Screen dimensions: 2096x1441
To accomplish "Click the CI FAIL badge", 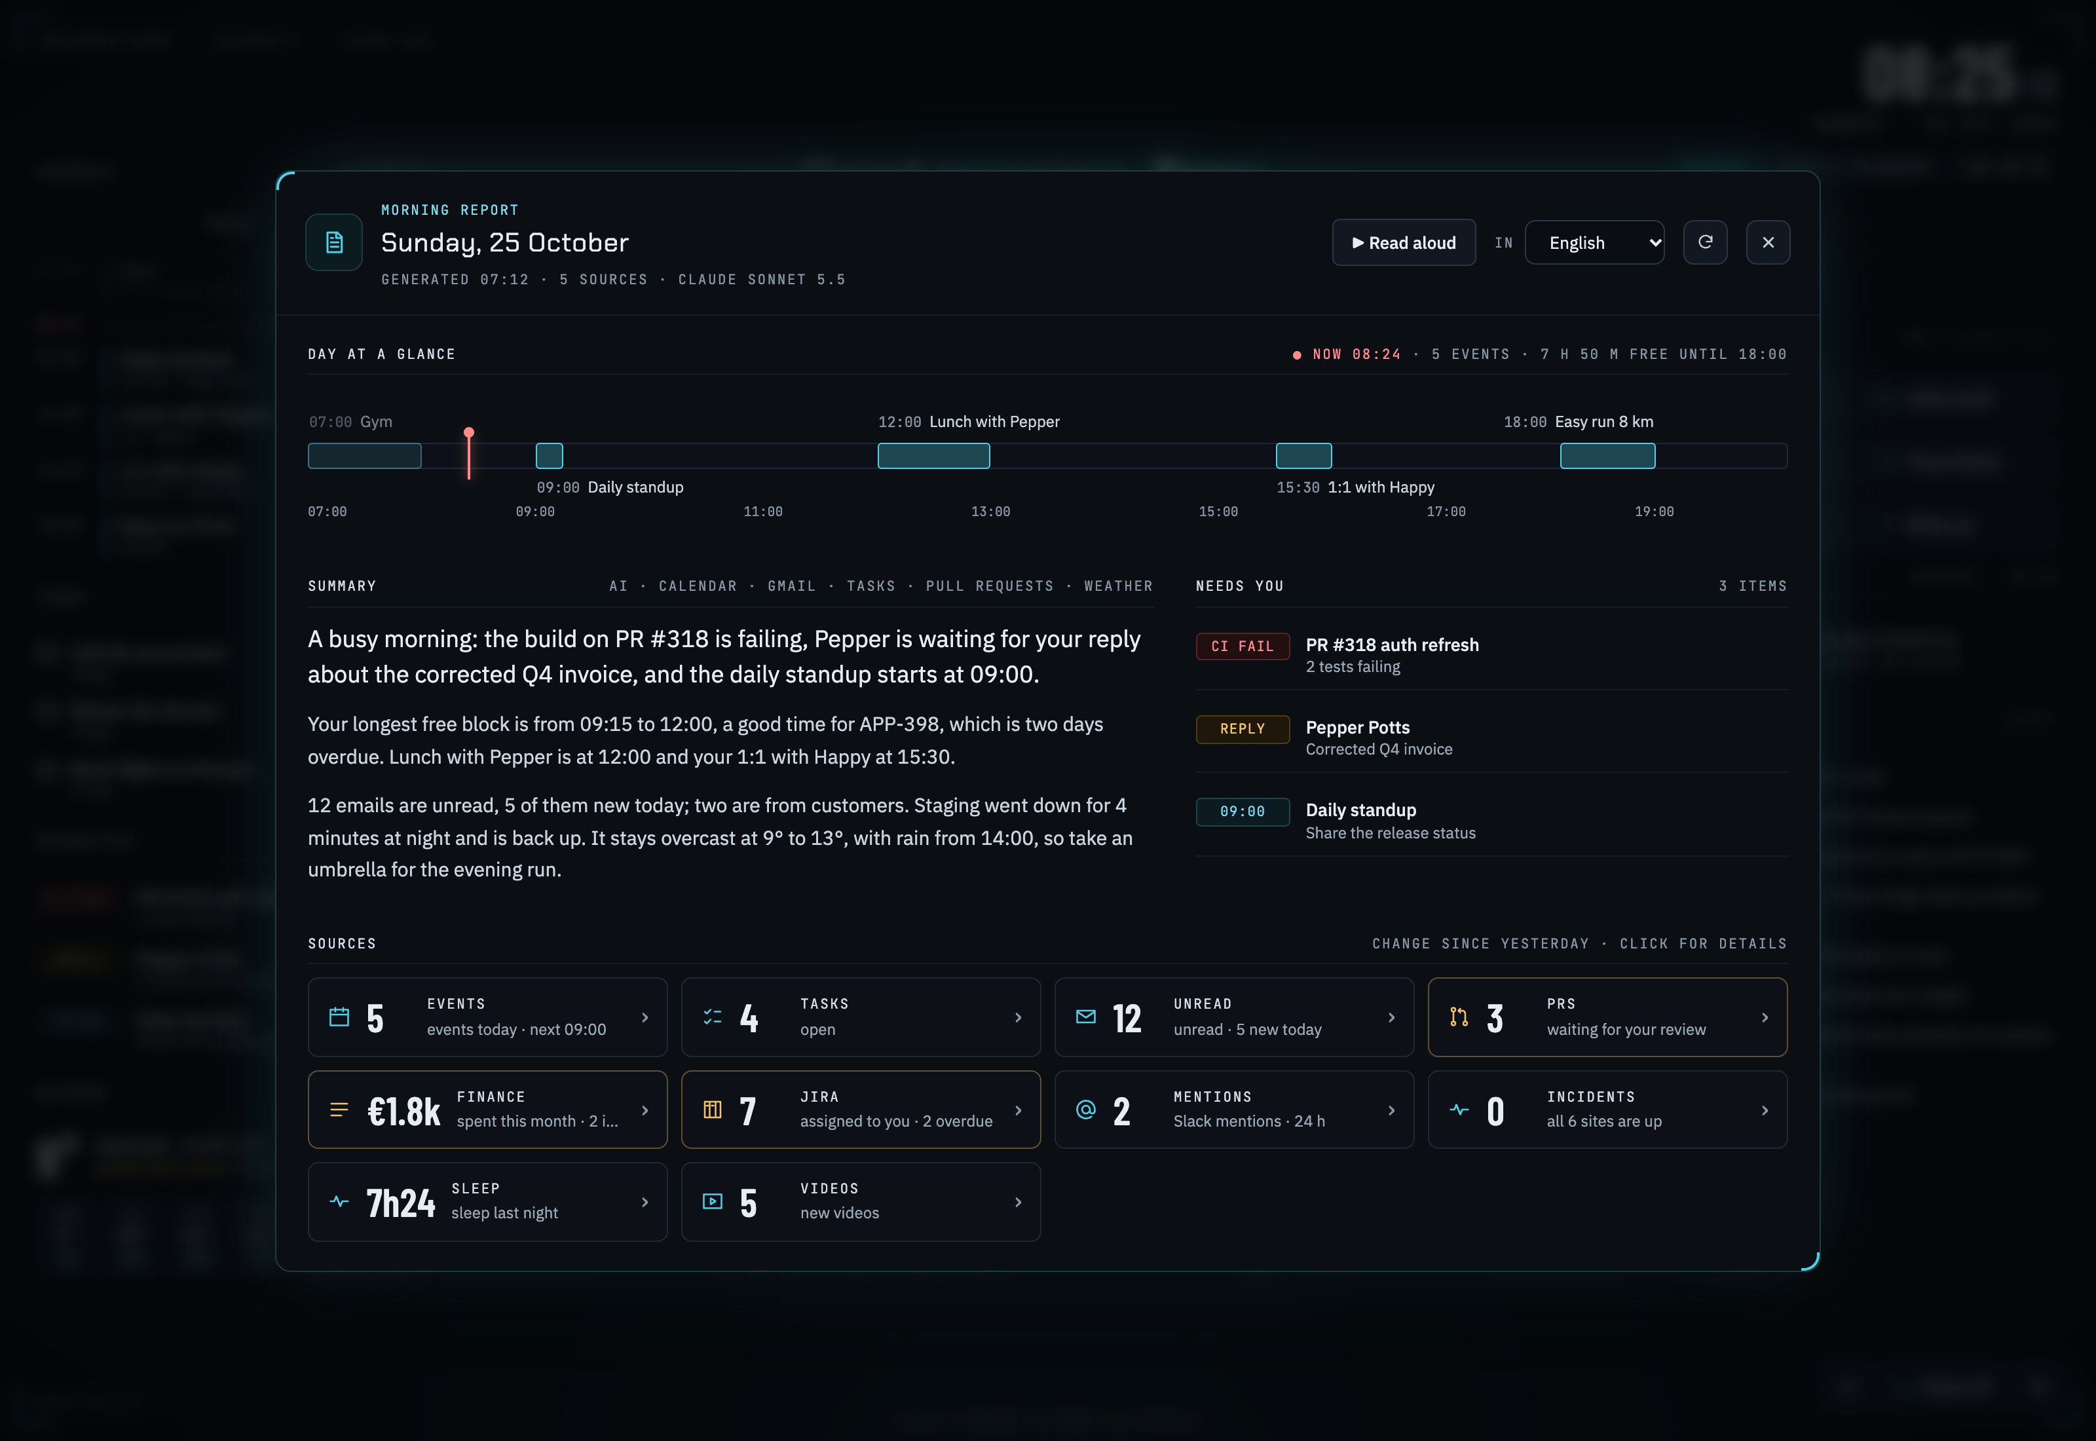I will (x=1242, y=646).
